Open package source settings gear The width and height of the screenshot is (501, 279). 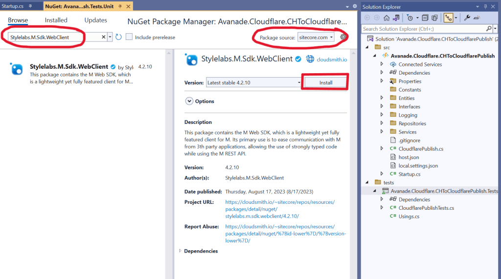coord(343,37)
